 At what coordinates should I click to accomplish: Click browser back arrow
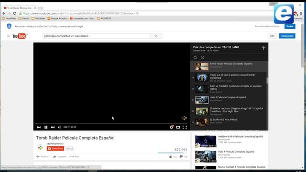click(x=4, y=13)
